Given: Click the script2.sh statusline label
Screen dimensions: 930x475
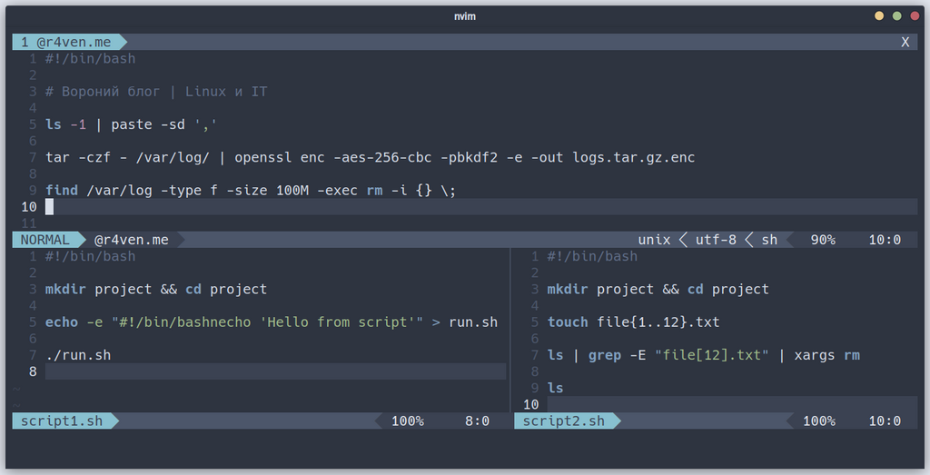Looking at the screenshot, I should click(563, 421).
